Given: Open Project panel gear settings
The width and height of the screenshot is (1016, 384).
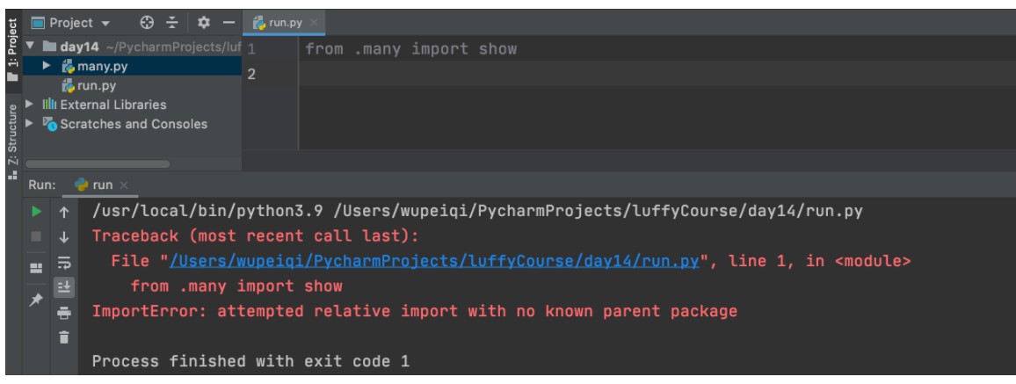Looking at the screenshot, I should tap(203, 22).
